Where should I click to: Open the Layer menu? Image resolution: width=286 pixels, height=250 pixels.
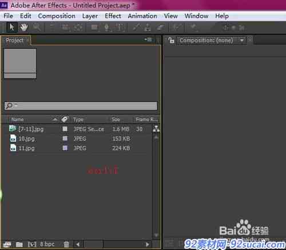click(90, 16)
